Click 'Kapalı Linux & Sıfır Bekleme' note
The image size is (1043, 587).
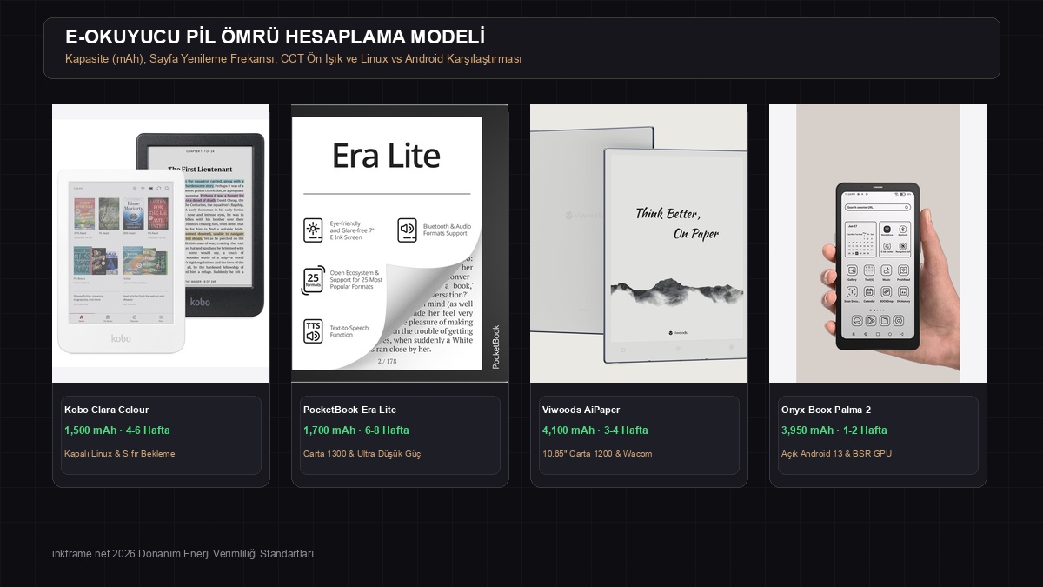120,454
